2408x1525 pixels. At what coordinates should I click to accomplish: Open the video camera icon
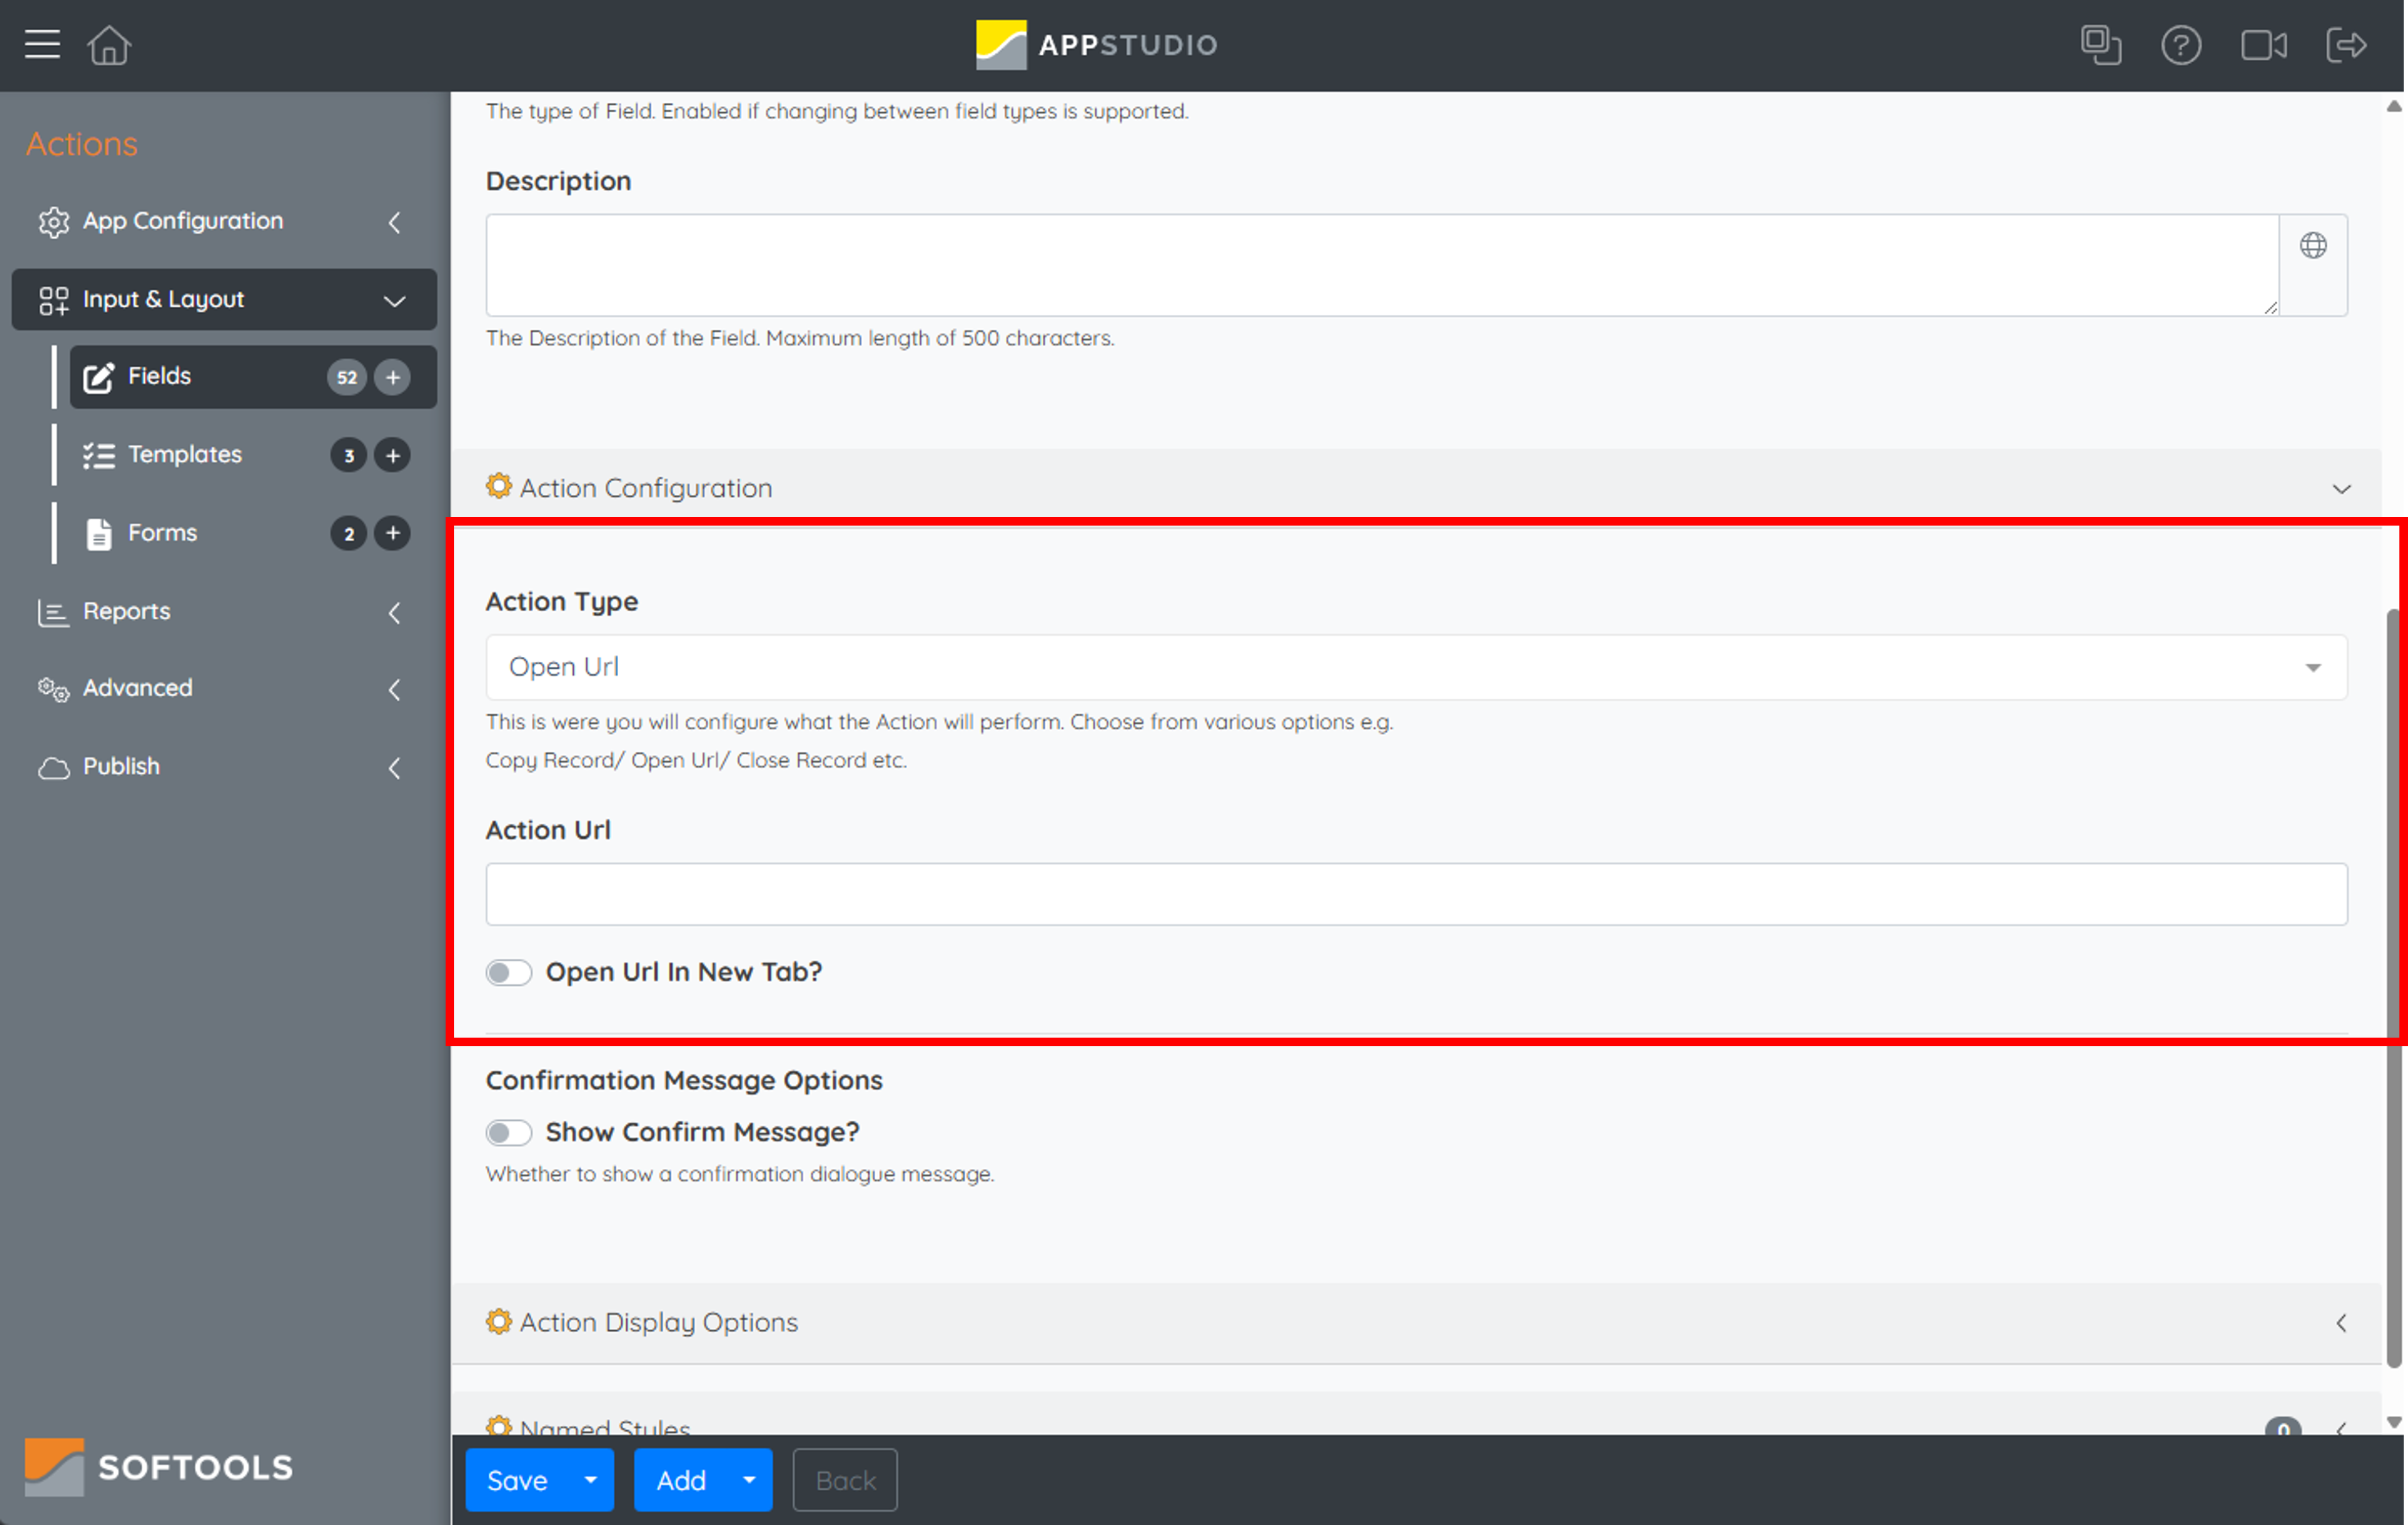[2264, 45]
